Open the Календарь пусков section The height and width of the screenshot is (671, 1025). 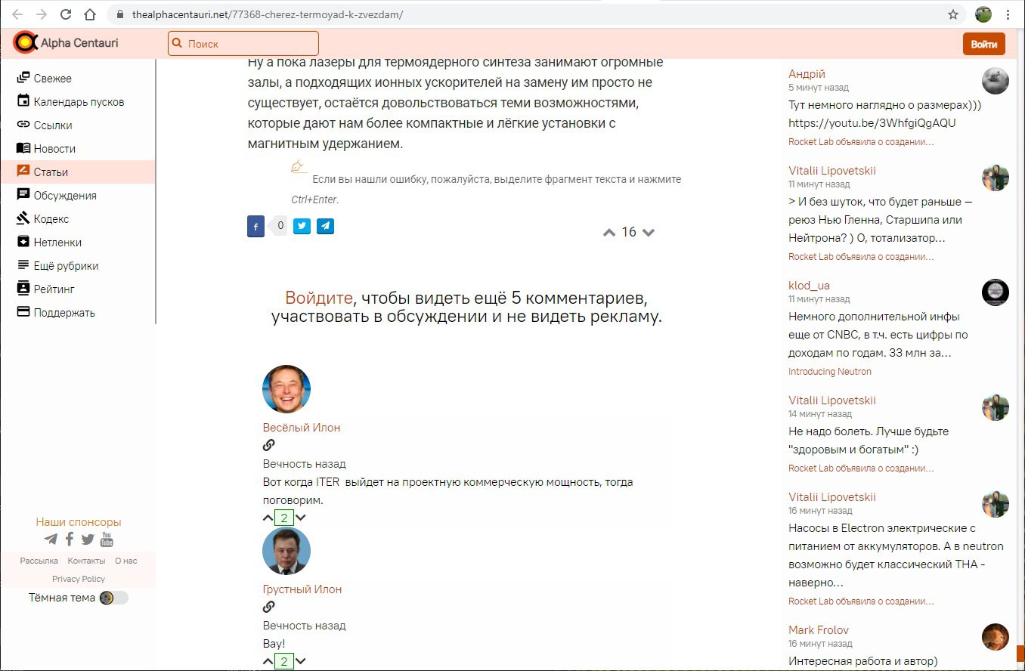[x=79, y=102]
